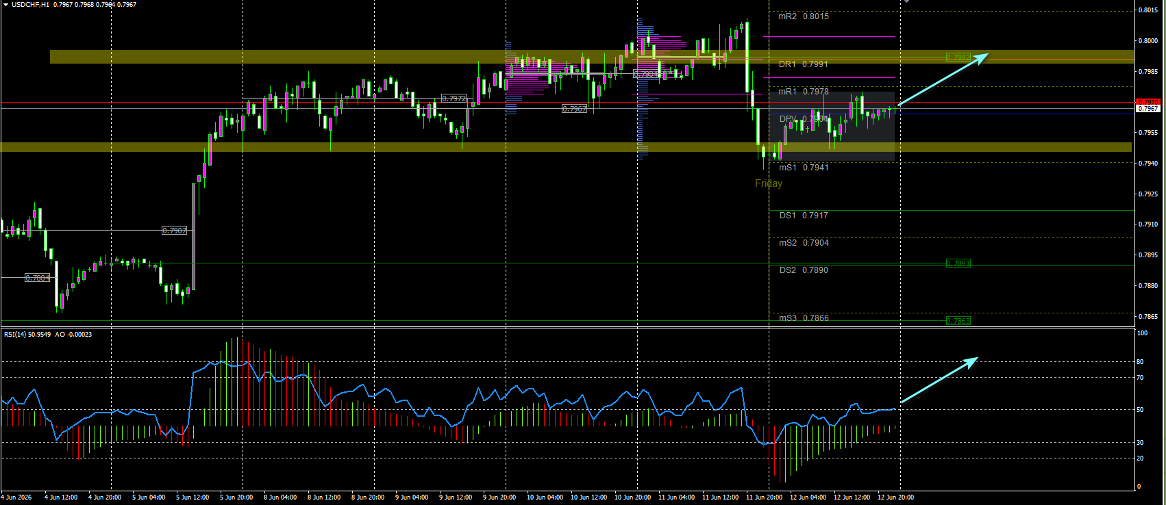Viewport: 1166px width, 505px height.
Task: Click the AO -0.00023 indicator value
Action: [x=73, y=335]
